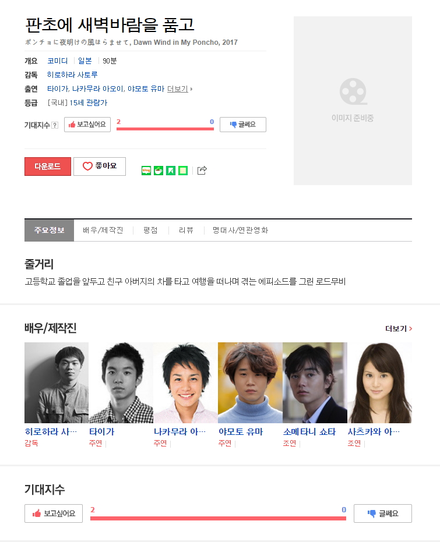The height and width of the screenshot is (542, 440).
Task: Open the 평점 tab
Action: 150,230
